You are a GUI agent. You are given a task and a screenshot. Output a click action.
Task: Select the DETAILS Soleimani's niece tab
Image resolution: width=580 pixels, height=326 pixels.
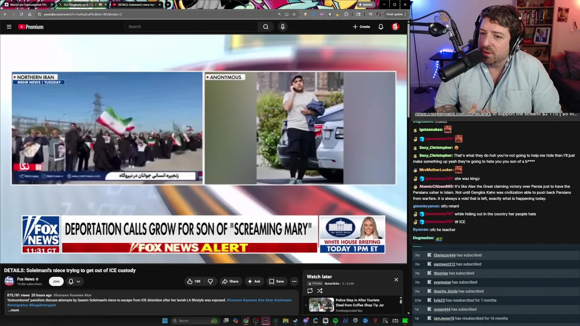point(136,5)
